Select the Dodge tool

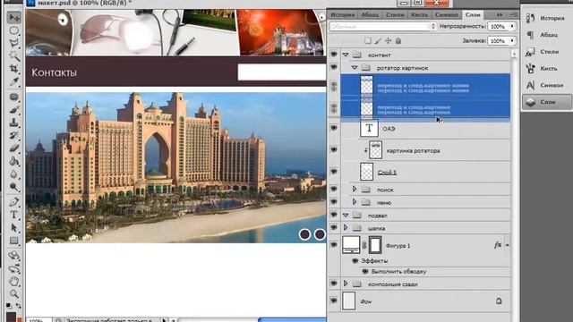[x=14, y=187]
